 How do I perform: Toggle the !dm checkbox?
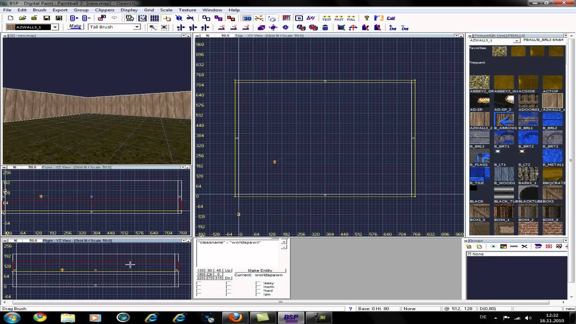(258, 294)
